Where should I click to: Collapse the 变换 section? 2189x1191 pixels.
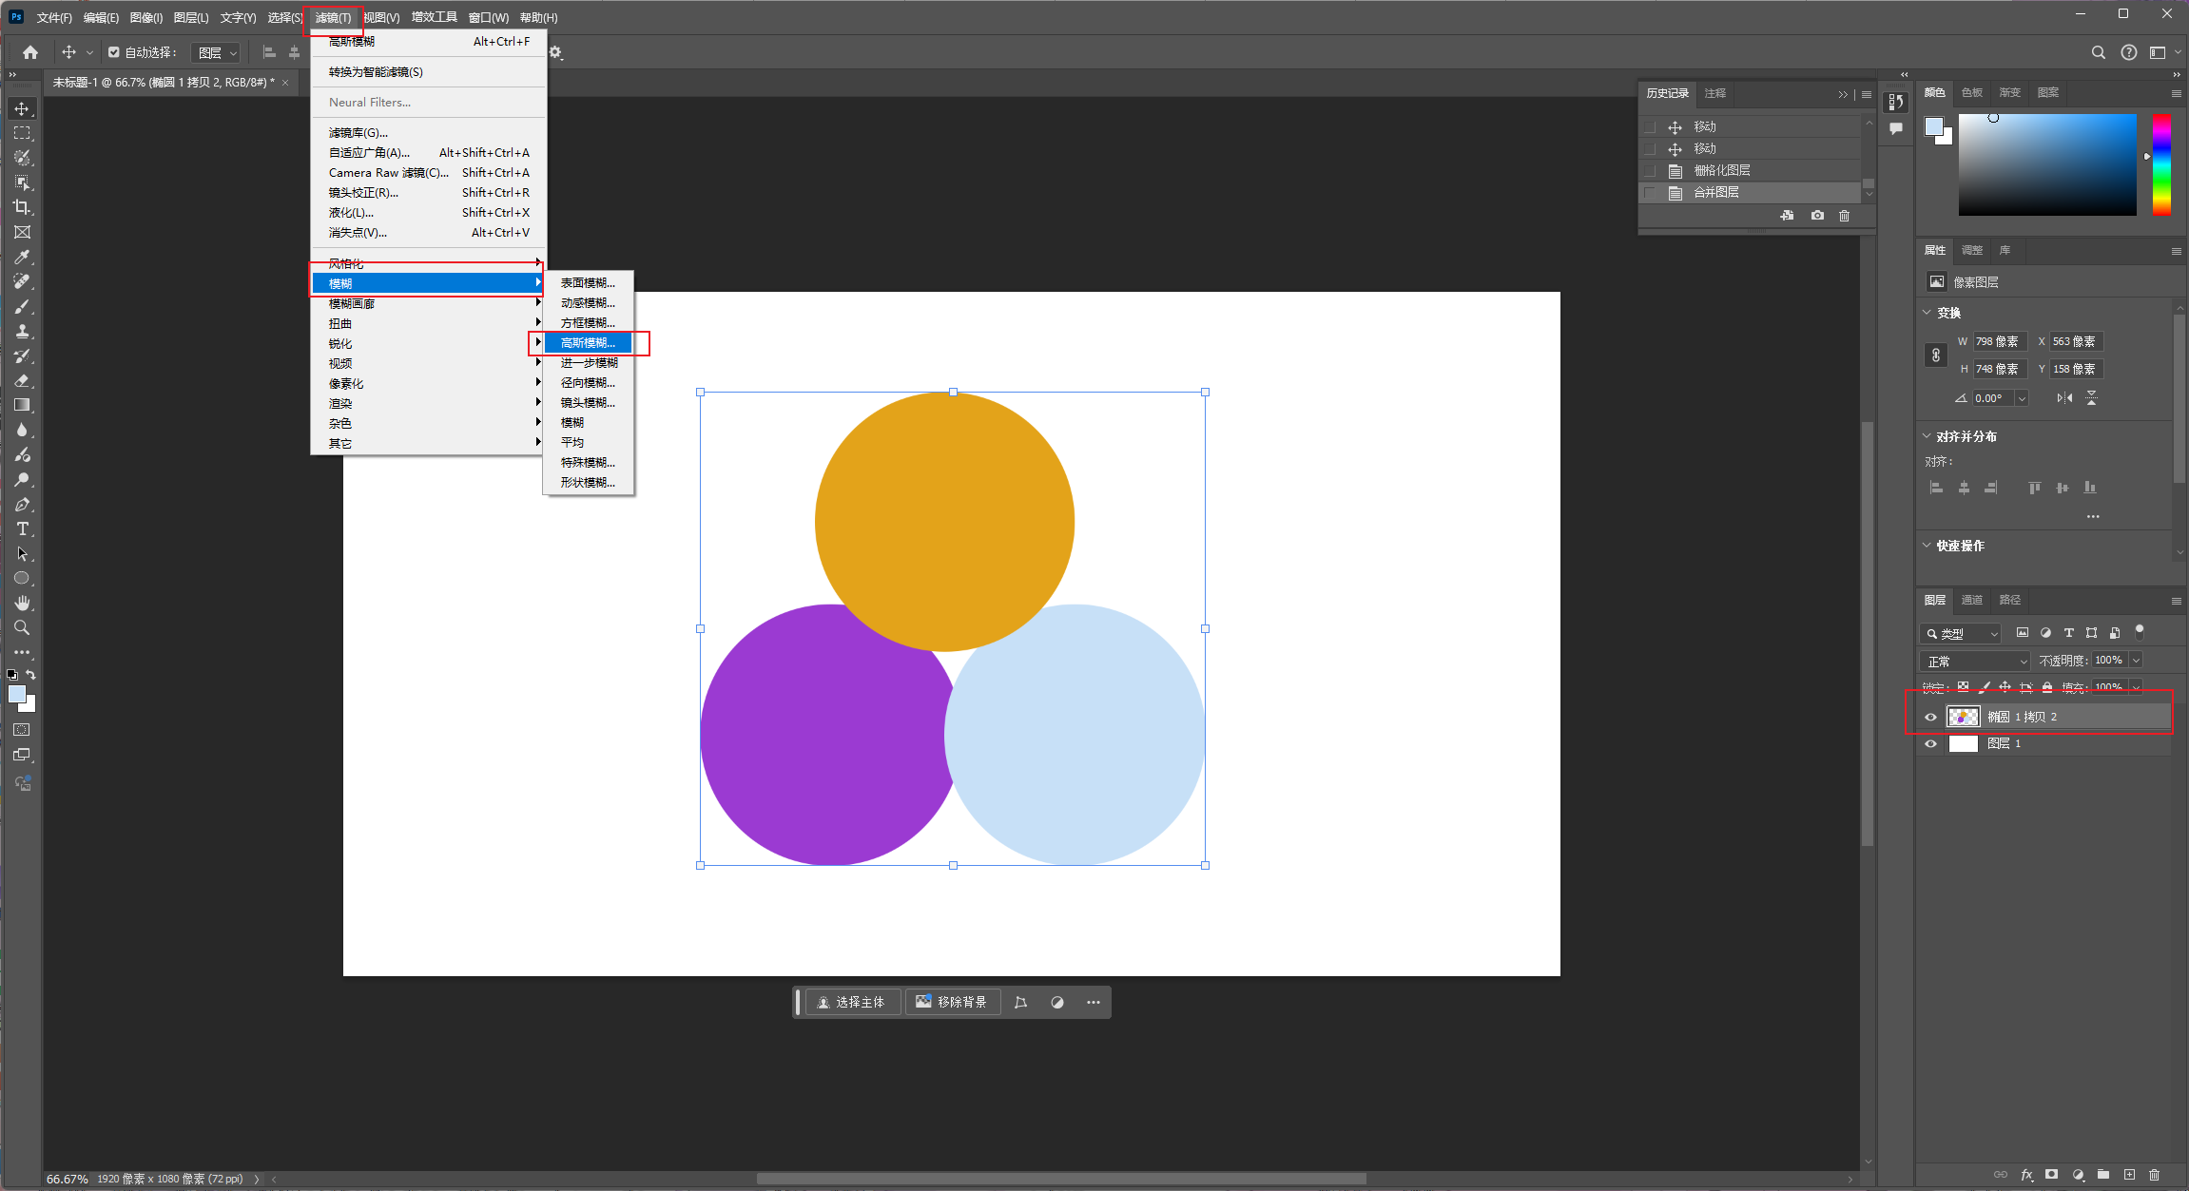(x=1927, y=313)
